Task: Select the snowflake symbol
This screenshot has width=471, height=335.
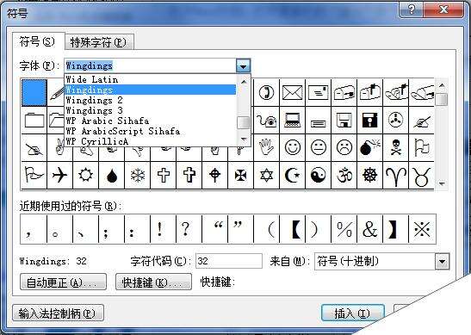Action: [137, 175]
